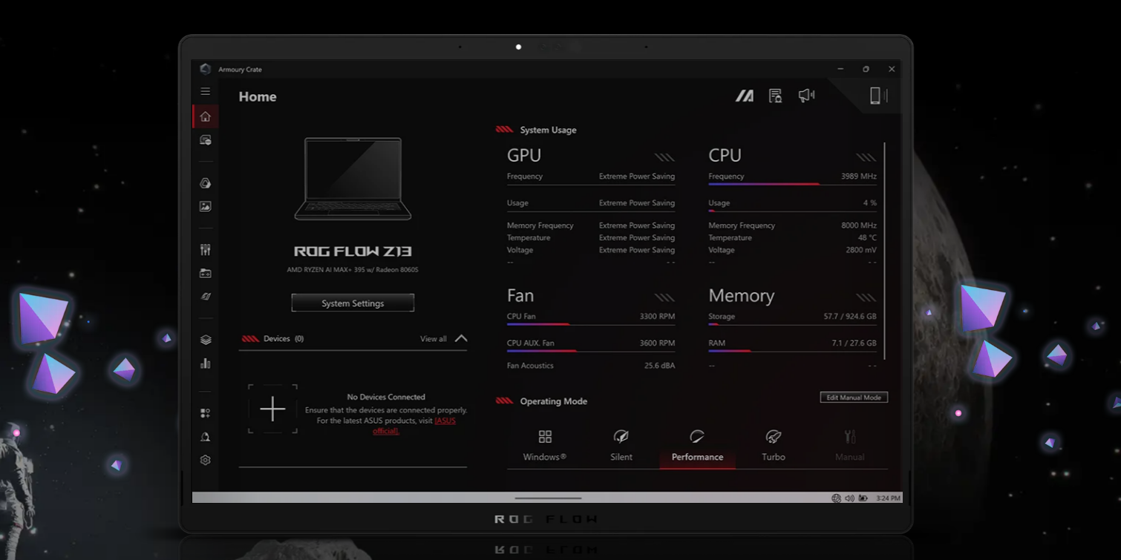Open the stacked layers sidebar icon

coord(206,340)
